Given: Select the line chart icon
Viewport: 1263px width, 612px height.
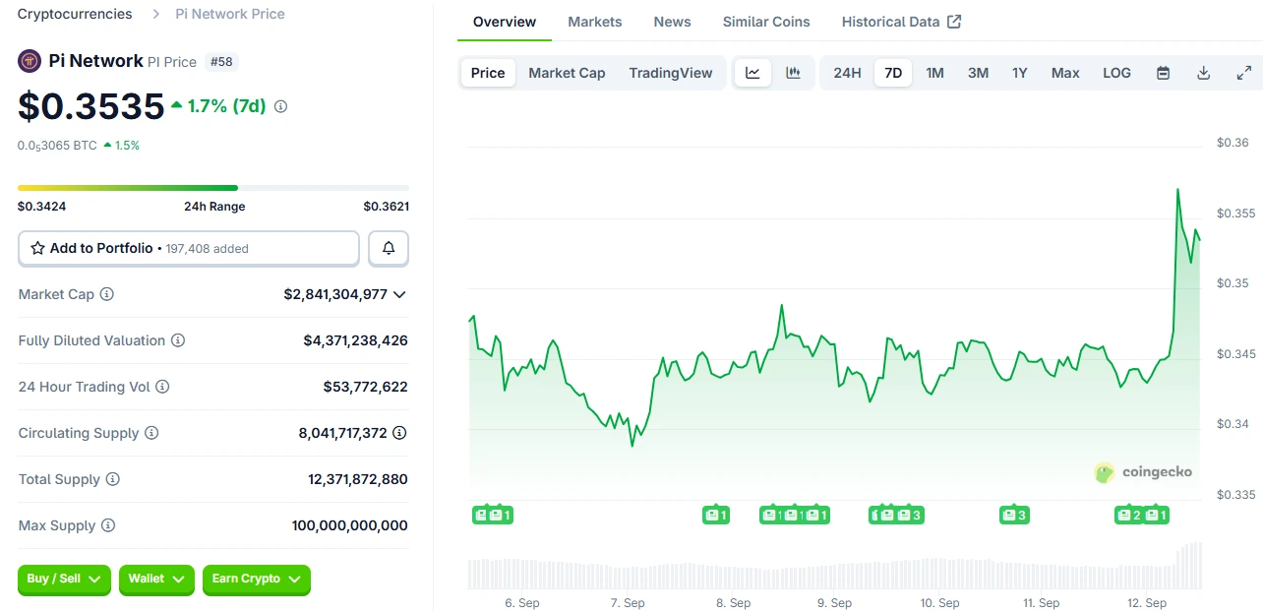Looking at the screenshot, I should (752, 72).
